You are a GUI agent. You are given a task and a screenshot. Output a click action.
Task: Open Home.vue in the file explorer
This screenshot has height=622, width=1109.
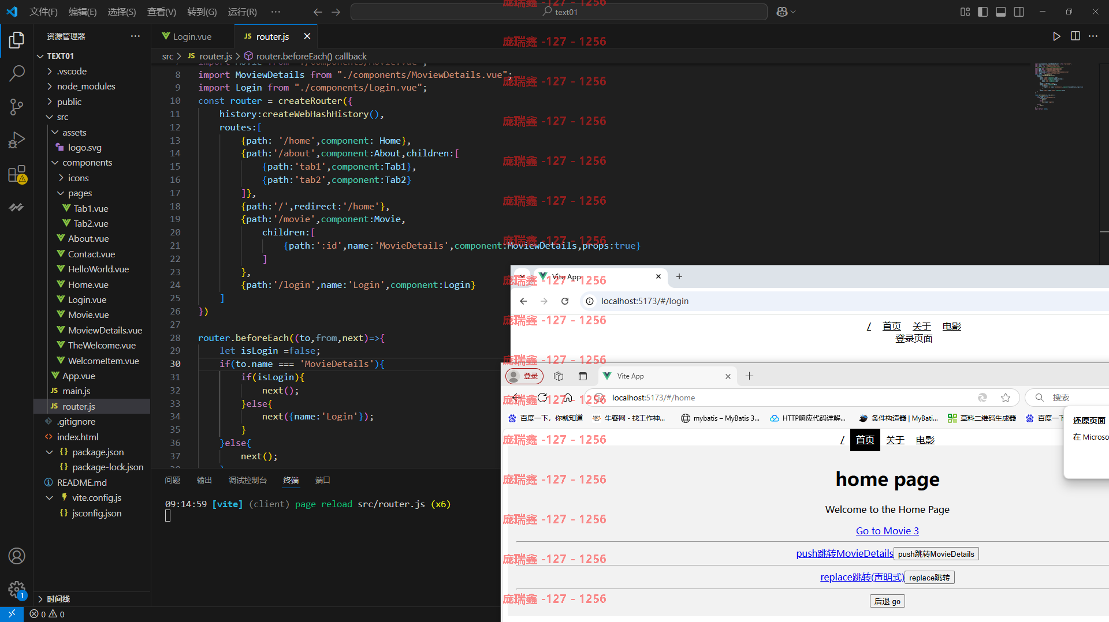click(x=88, y=284)
